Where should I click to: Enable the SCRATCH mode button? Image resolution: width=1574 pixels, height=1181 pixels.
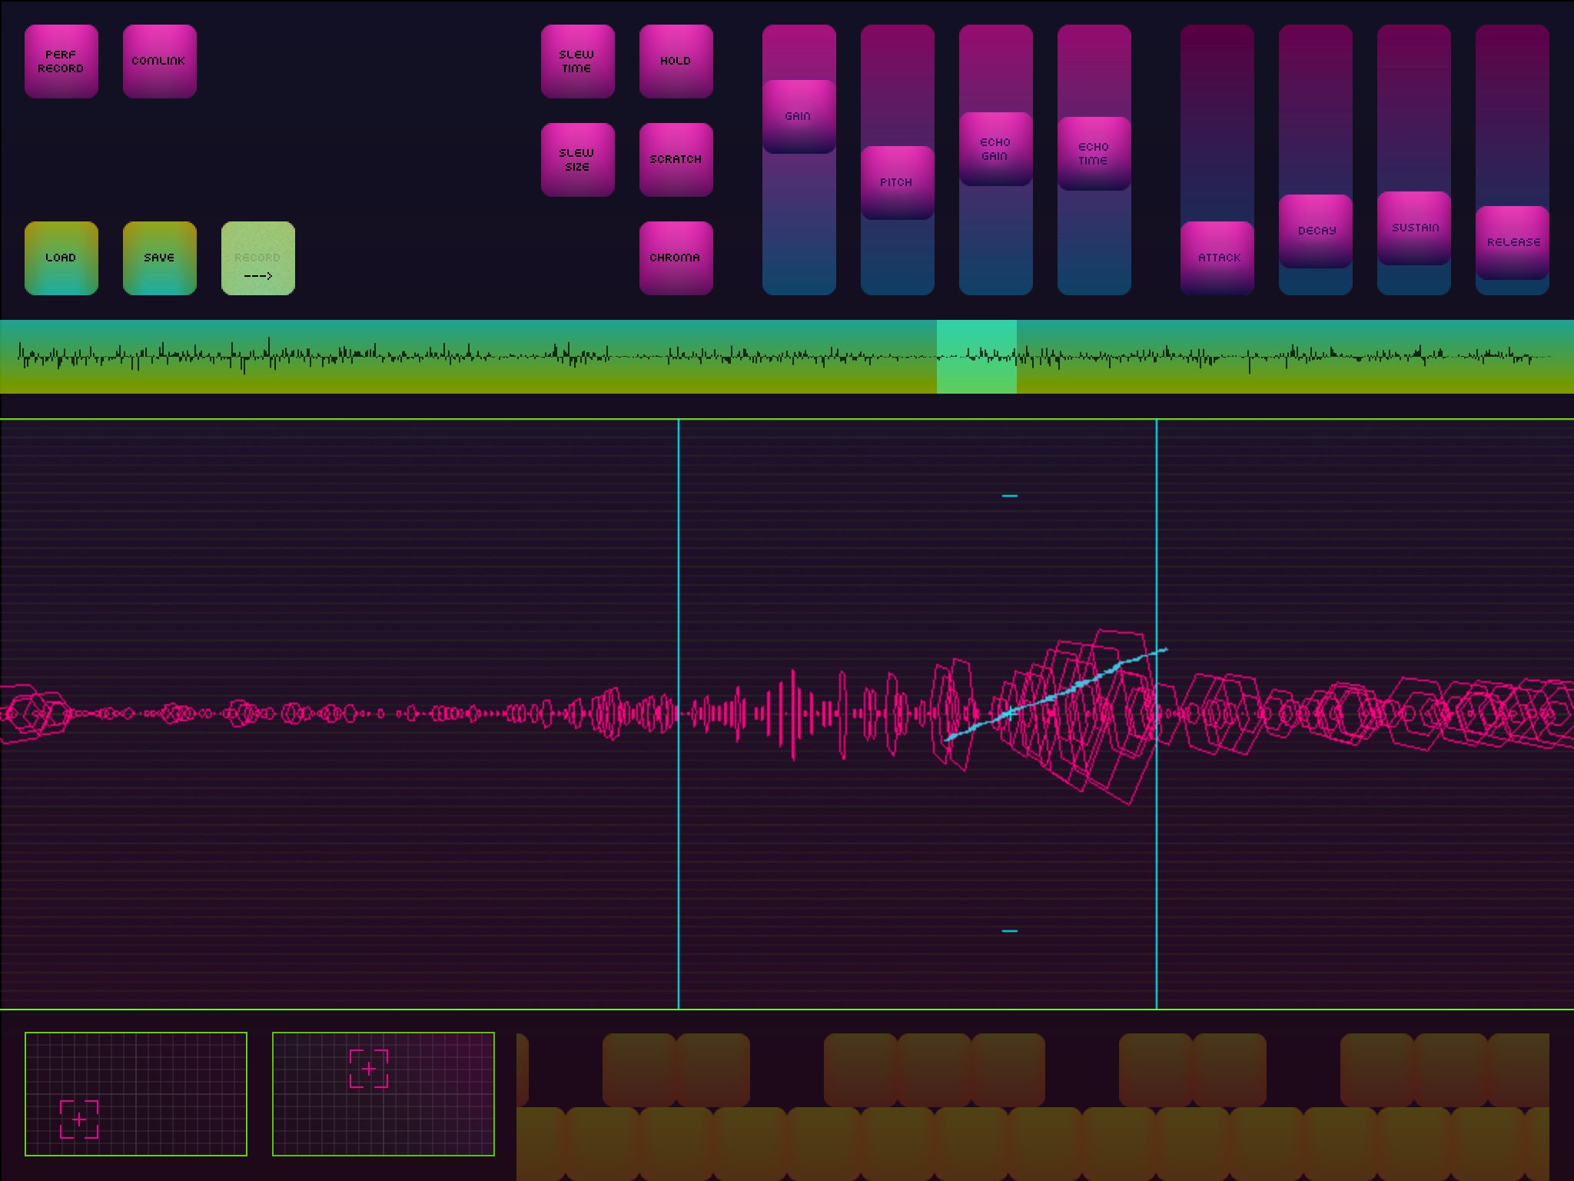[x=676, y=160]
